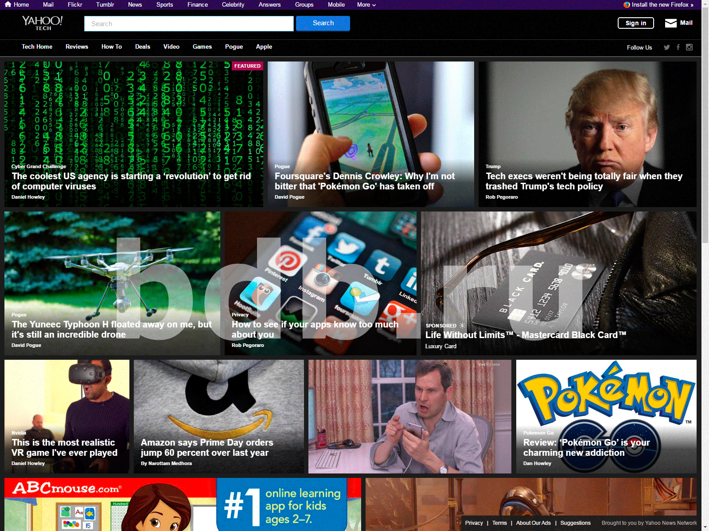Select the Tech Home tab
This screenshot has height=531, width=709.
(37, 46)
